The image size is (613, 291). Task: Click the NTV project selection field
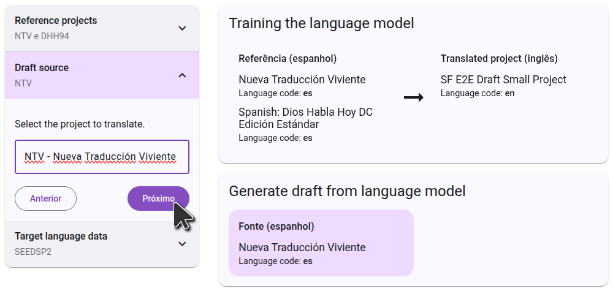click(102, 157)
